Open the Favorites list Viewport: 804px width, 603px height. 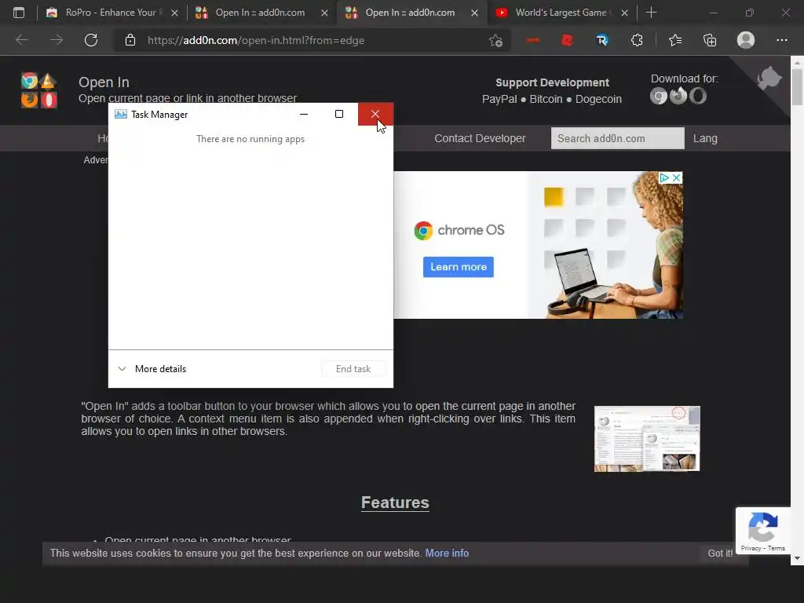click(x=675, y=40)
